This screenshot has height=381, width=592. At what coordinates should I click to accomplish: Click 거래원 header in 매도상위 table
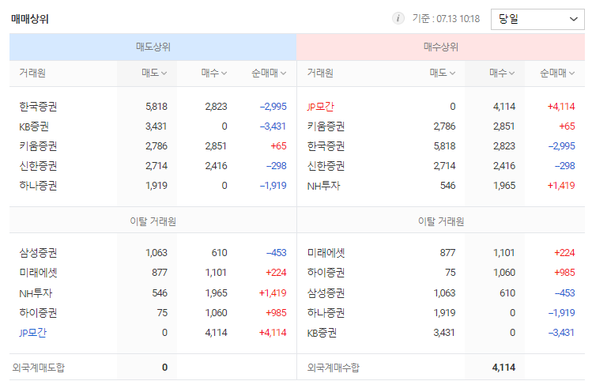click(32, 73)
